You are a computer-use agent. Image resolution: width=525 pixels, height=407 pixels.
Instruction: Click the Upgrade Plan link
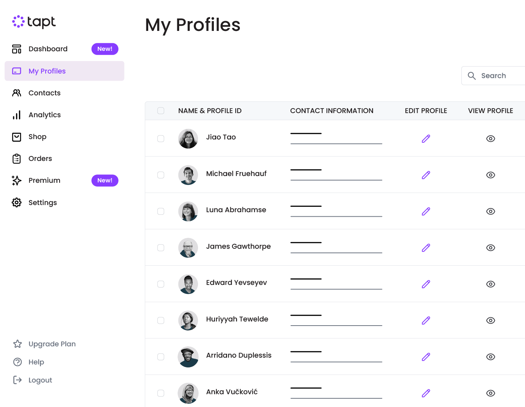pyautogui.click(x=52, y=344)
